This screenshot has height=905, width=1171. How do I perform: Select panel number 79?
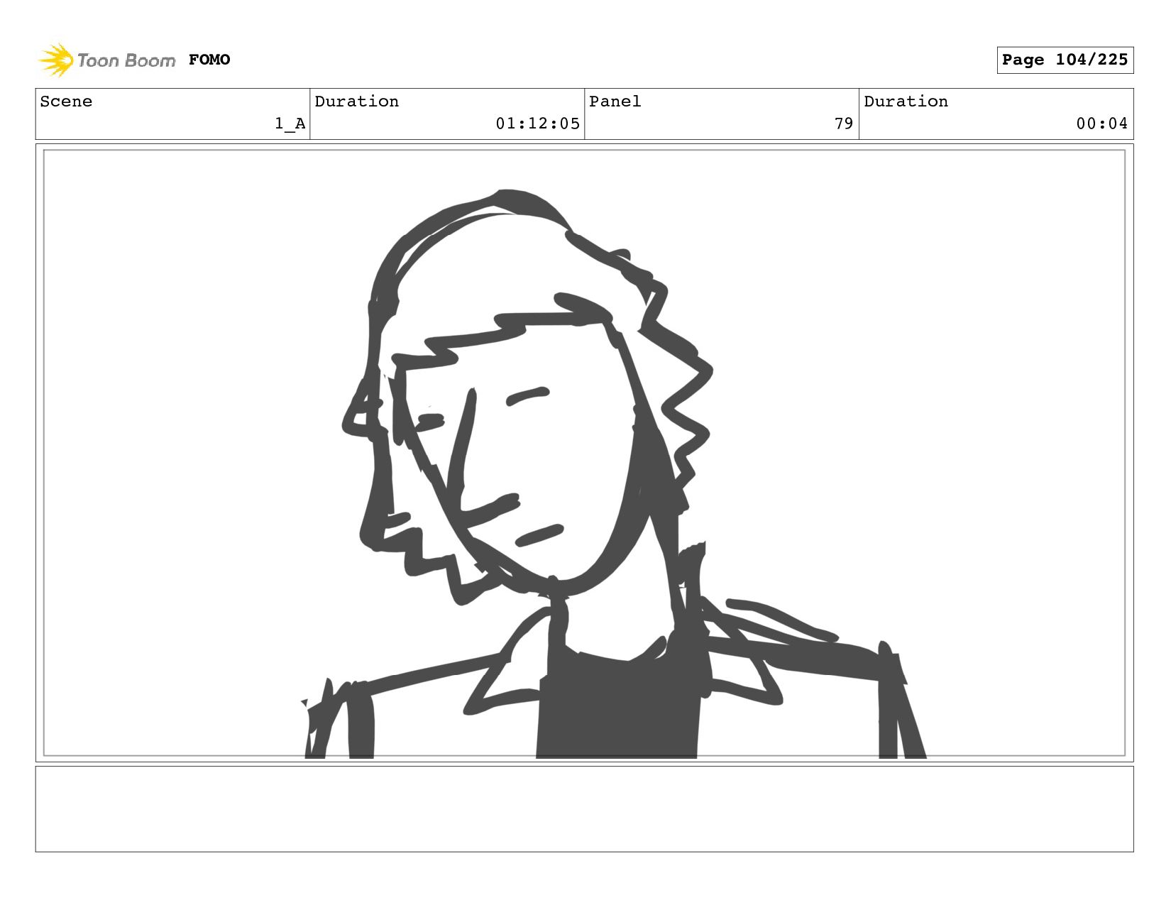pos(844,124)
